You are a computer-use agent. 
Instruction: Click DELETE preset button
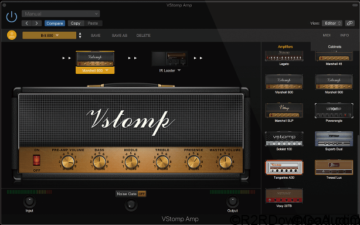[x=144, y=36]
